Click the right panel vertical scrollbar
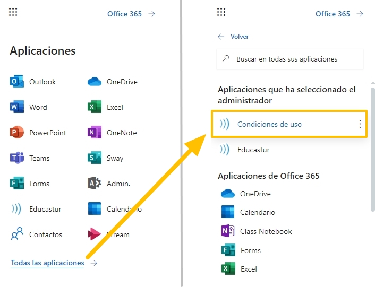Image resolution: width=375 pixels, height=287 pixels. (372, 150)
